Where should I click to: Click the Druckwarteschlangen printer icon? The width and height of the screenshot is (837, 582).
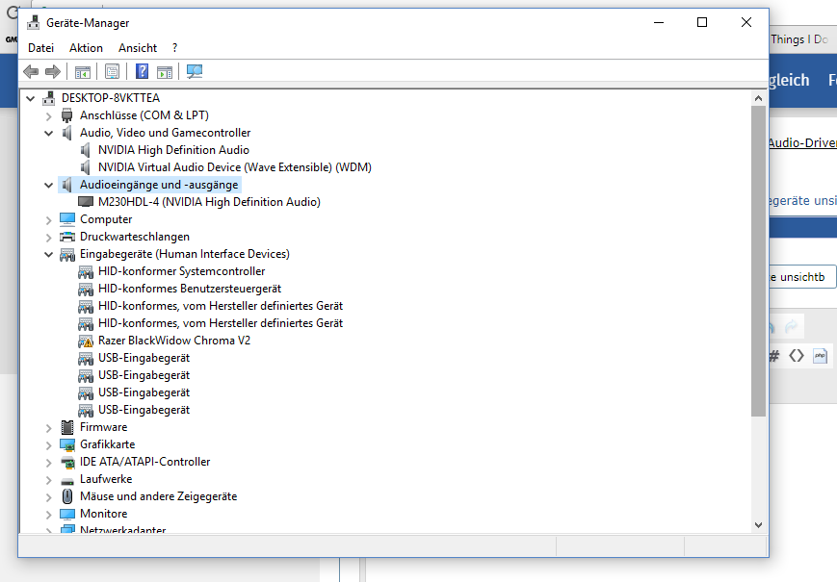pyautogui.click(x=67, y=237)
